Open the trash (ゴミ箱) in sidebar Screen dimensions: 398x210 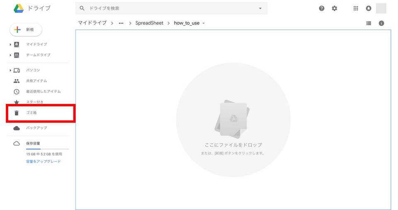(x=32, y=113)
